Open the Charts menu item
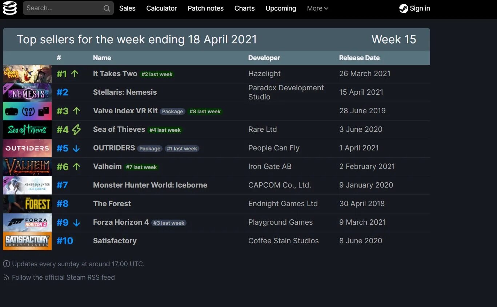The image size is (497, 307). pyautogui.click(x=244, y=8)
